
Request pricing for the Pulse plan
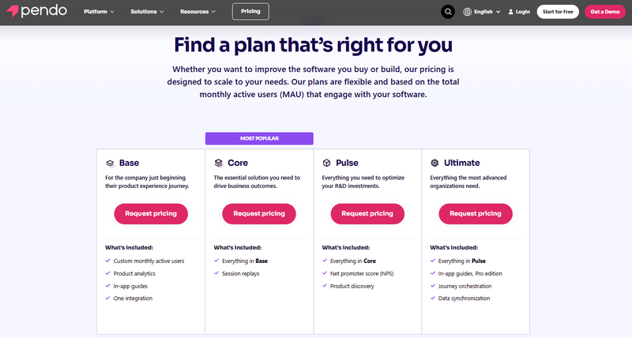point(367,213)
